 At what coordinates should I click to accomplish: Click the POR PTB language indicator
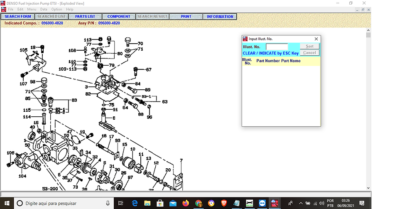330,203
